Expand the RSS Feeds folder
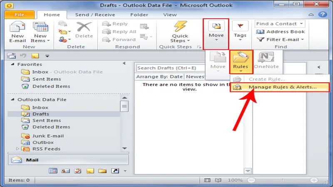Screen dimensions: 333x187 click(x=17, y=149)
